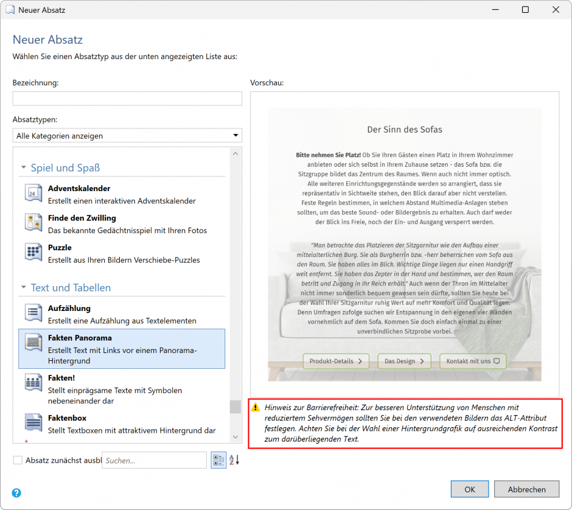The width and height of the screenshot is (572, 510).
Task: Click the Adventskalender paragraph icon
Action: [33, 194]
